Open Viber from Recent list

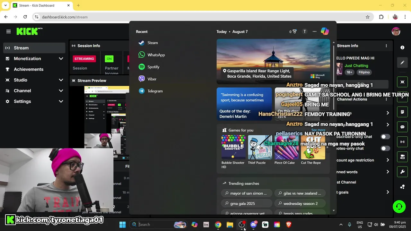click(x=148, y=79)
